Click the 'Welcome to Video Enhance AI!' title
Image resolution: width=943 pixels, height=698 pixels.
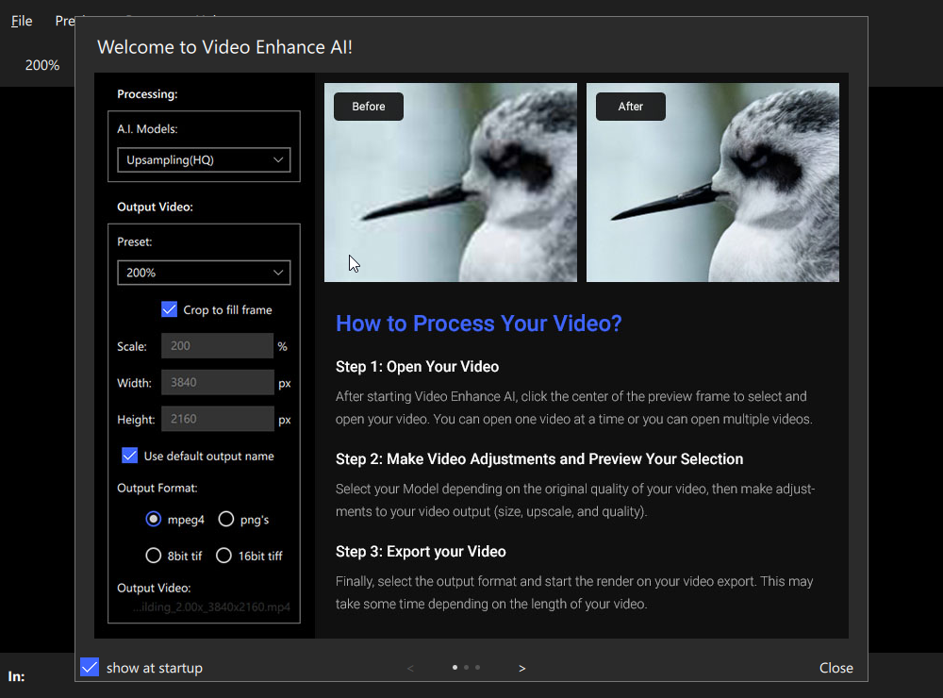pyautogui.click(x=225, y=47)
